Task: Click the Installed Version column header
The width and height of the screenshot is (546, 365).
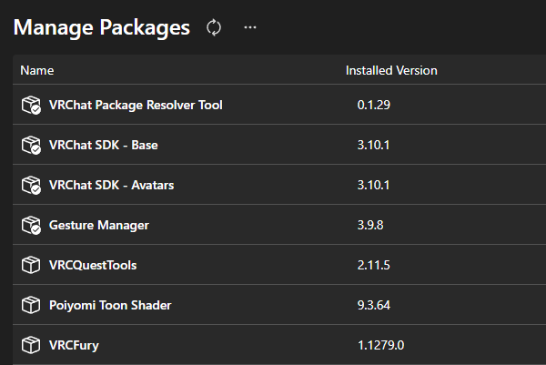Action: pos(391,70)
